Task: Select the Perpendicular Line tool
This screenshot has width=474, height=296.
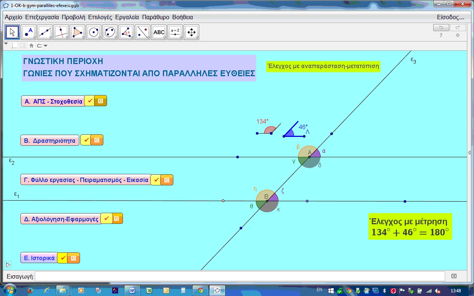Action: tap(61, 33)
